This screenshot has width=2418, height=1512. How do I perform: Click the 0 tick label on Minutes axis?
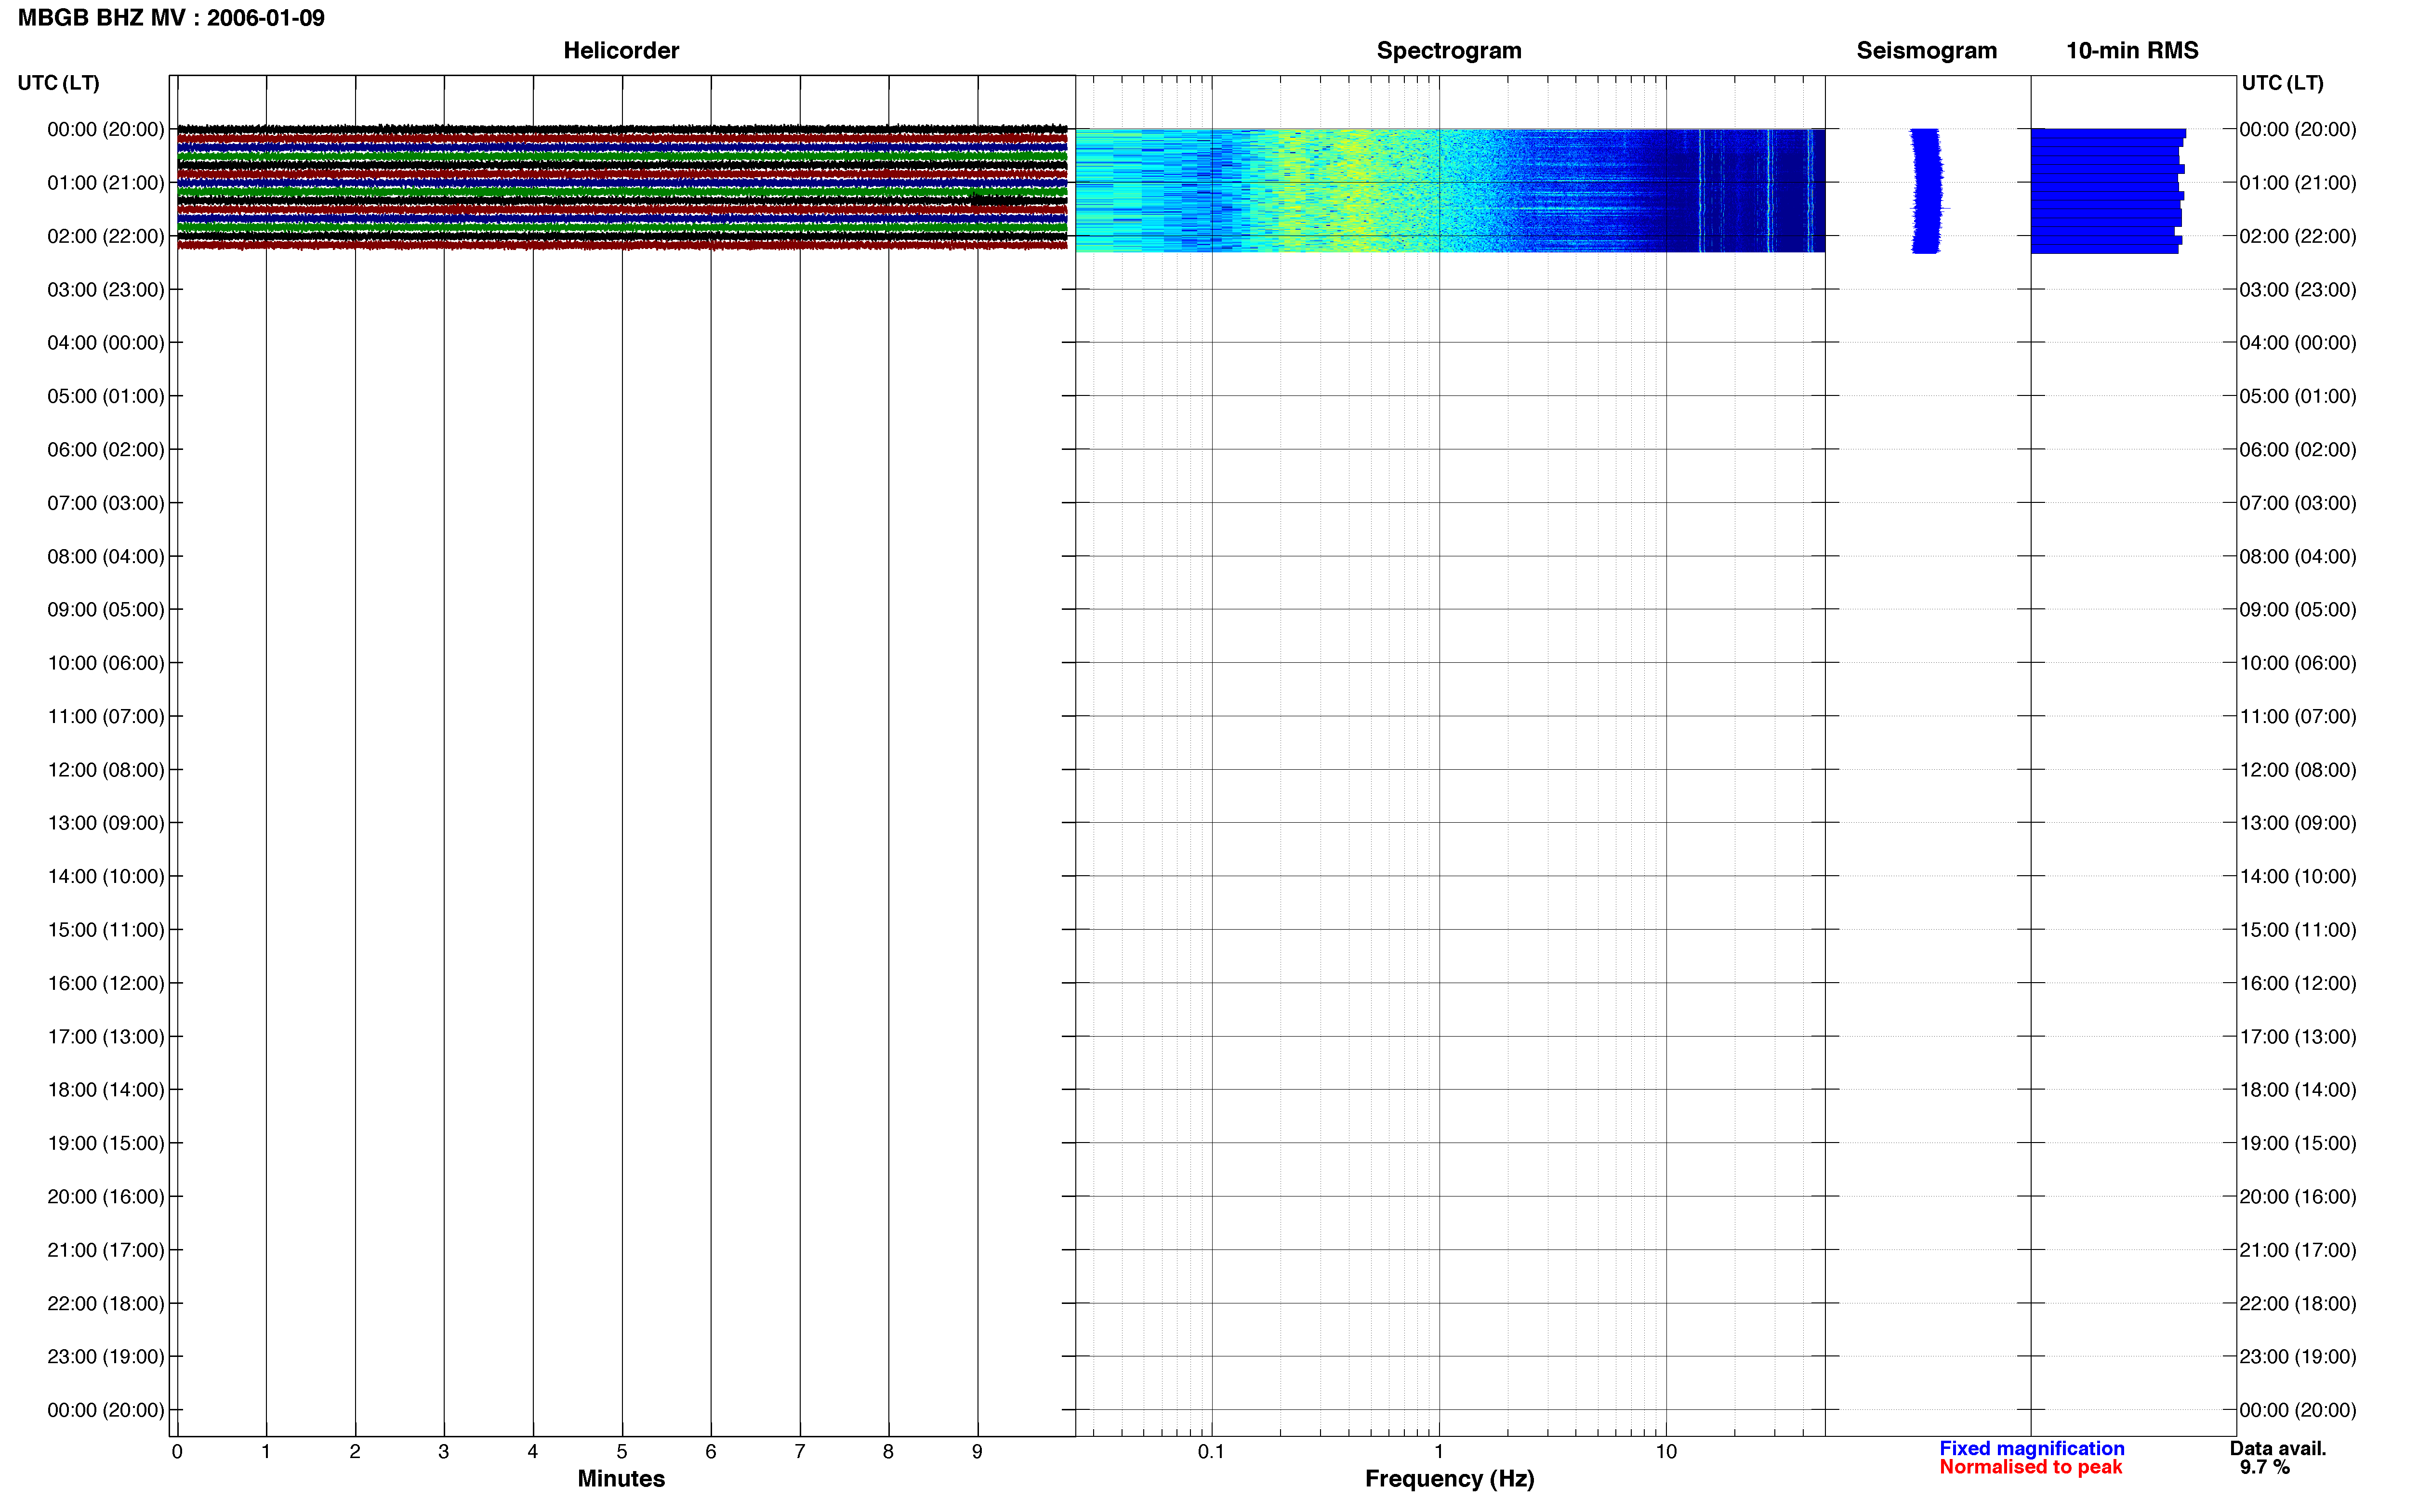177,1452
